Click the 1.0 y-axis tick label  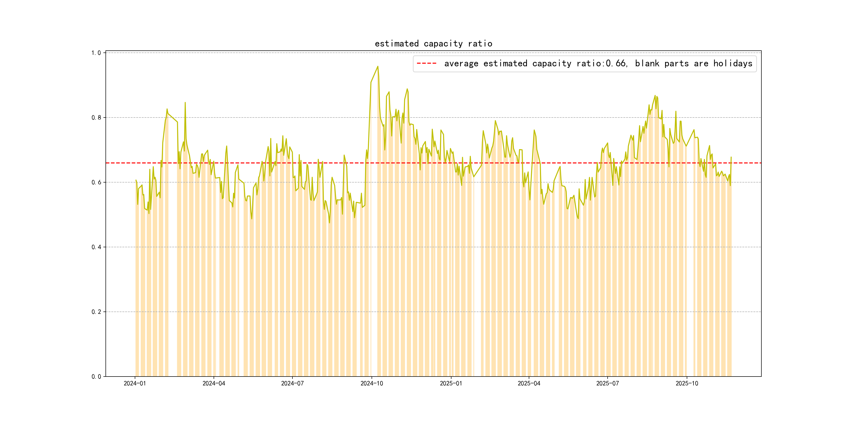click(x=96, y=53)
